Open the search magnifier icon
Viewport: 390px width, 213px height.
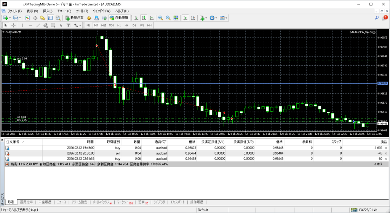point(377,18)
